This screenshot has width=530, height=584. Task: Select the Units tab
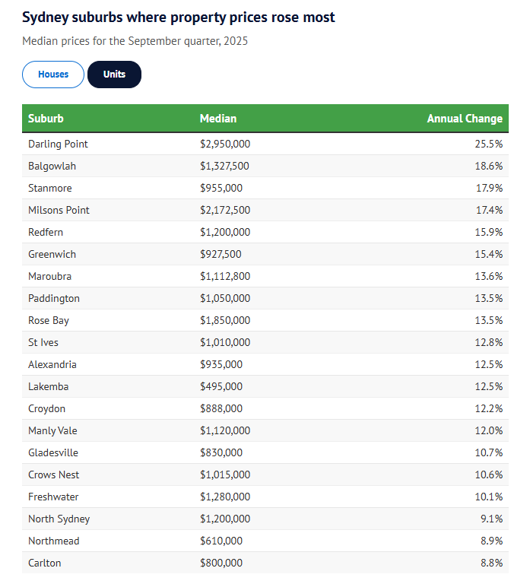tap(114, 75)
